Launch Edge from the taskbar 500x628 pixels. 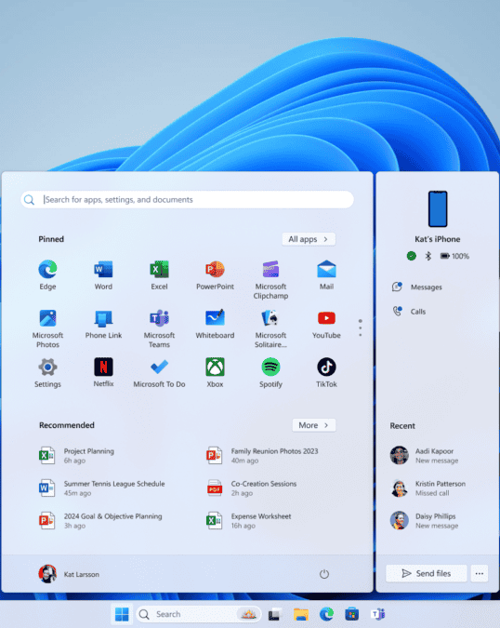pos(326,614)
